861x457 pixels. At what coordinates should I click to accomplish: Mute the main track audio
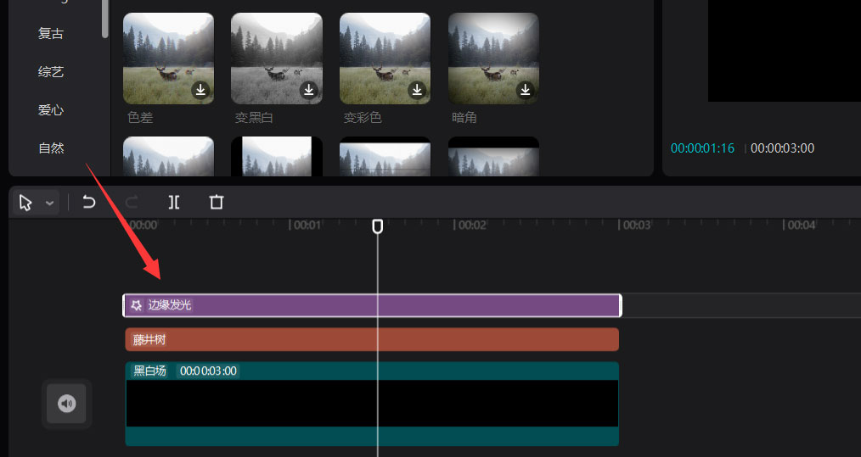coord(67,404)
